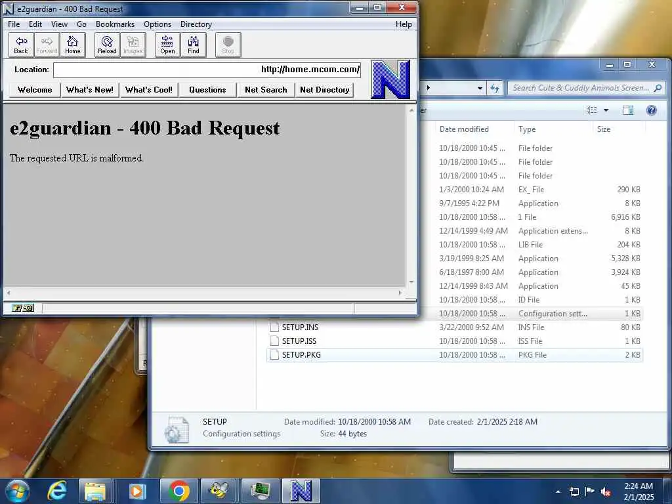Click the Location URL field
The width and height of the screenshot is (672, 504).
pyautogui.click(x=207, y=70)
